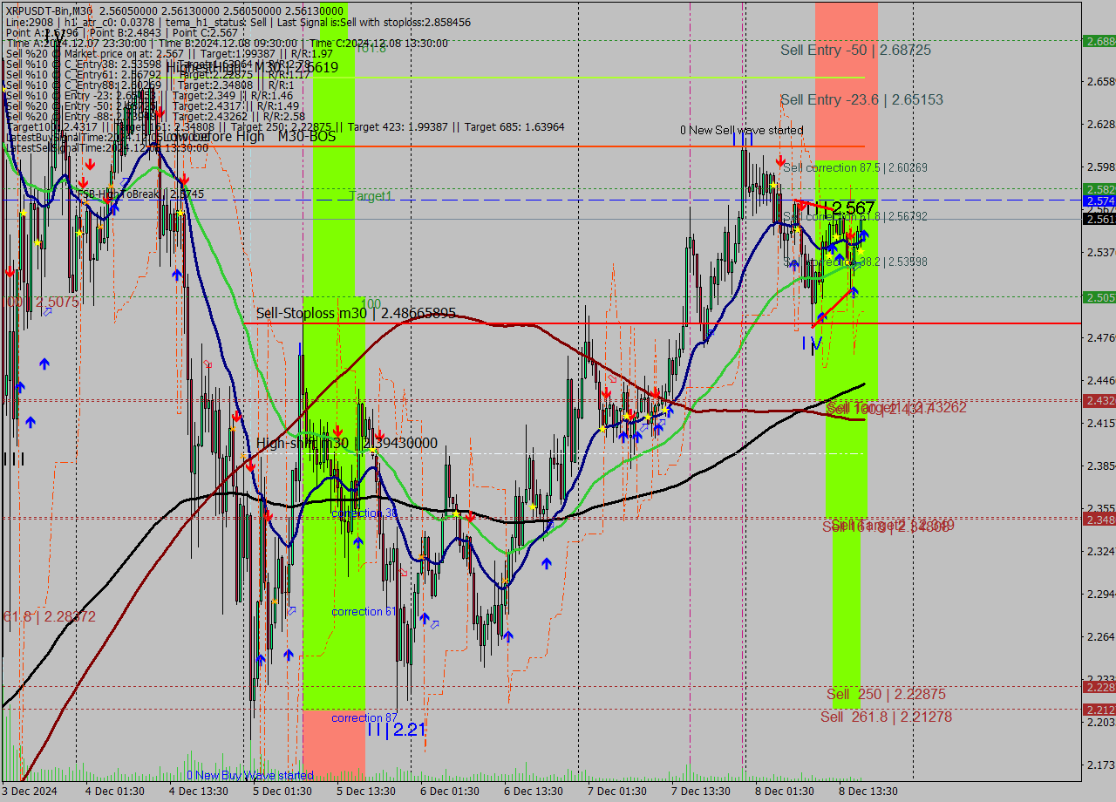This screenshot has height=802, width=1116.
Task: Click the red 2.212 price tag
Action: [x=1099, y=710]
